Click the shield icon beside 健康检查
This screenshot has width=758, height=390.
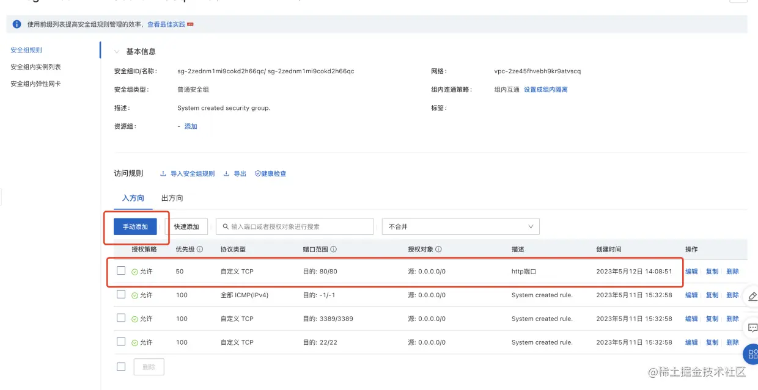(x=257, y=174)
